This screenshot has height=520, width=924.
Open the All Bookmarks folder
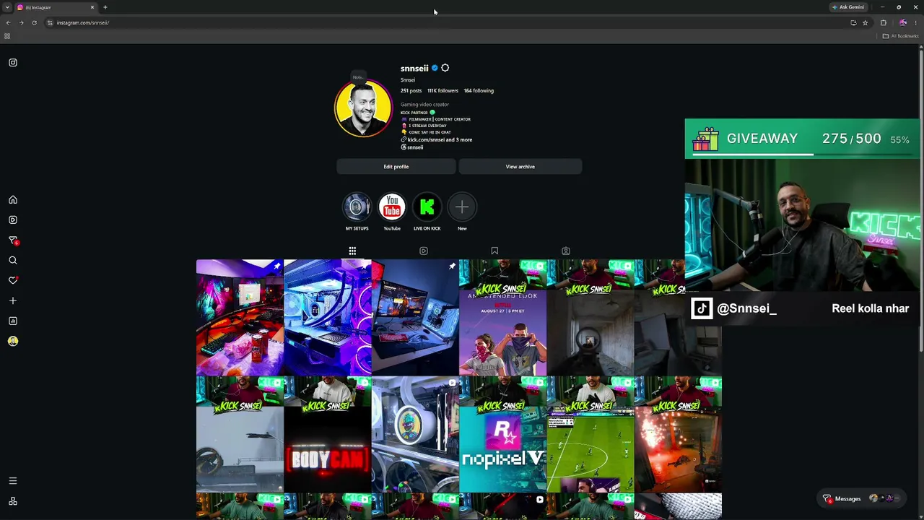901,36
